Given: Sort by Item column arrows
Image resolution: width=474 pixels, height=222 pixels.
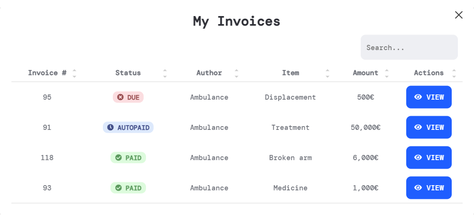Looking at the screenshot, I should coord(328,73).
